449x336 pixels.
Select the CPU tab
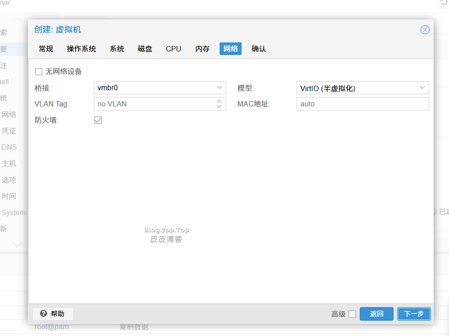click(x=173, y=49)
